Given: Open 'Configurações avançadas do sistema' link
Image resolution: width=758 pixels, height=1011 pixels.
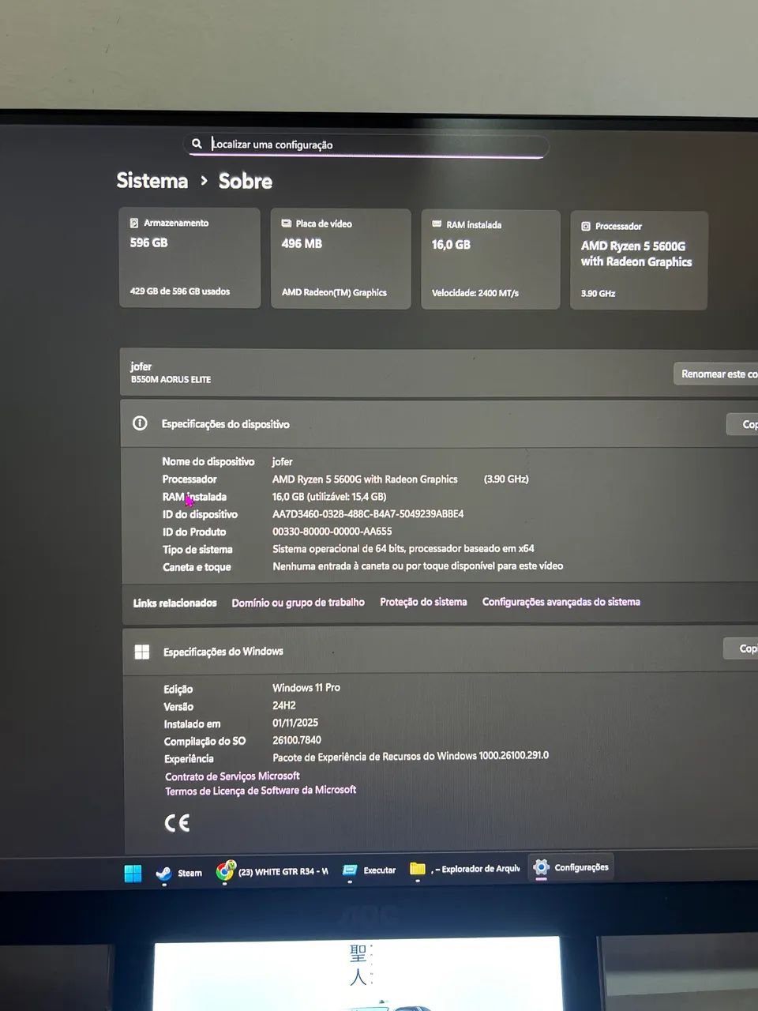Looking at the screenshot, I should pos(561,602).
